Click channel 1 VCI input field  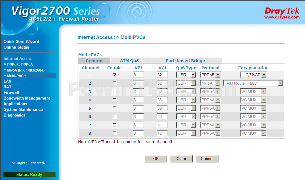[x=162, y=75]
